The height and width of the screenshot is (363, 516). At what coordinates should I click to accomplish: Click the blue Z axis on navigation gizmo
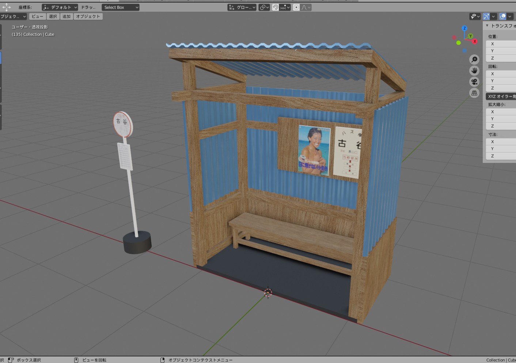pyautogui.click(x=464, y=28)
